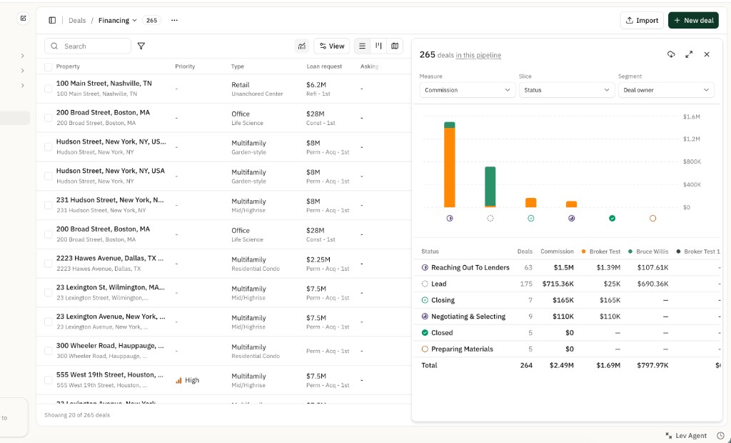Image resolution: width=731 pixels, height=443 pixels.
Task: Open the Lev Agent button
Action: (x=686, y=436)
